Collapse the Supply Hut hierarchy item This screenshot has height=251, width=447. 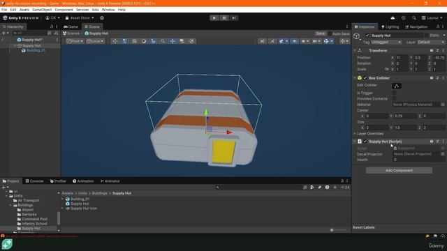pyautogui.click(x=15, y=45)
